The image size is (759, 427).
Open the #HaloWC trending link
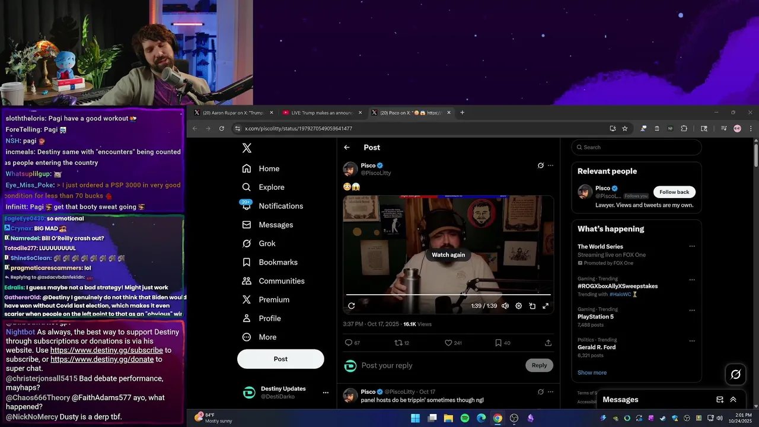[620, 294]
